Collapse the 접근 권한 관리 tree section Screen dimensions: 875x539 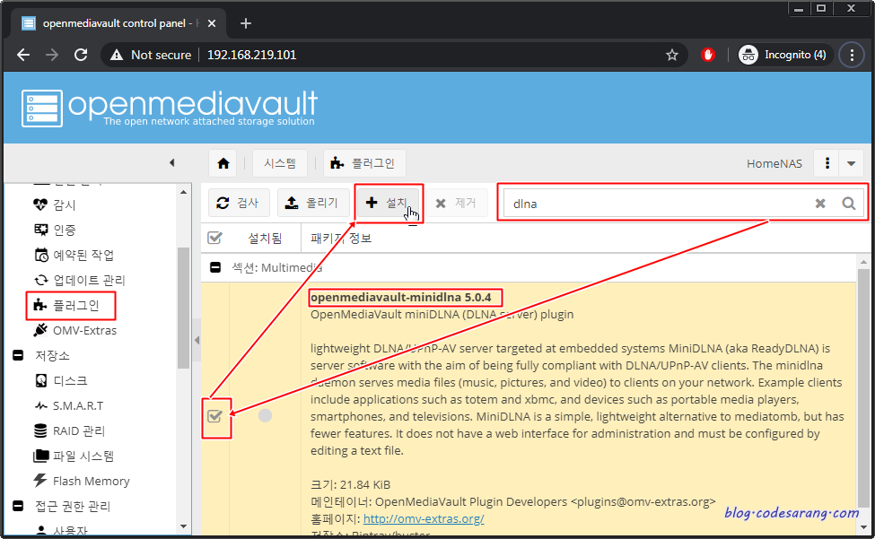tap(18, 506)
